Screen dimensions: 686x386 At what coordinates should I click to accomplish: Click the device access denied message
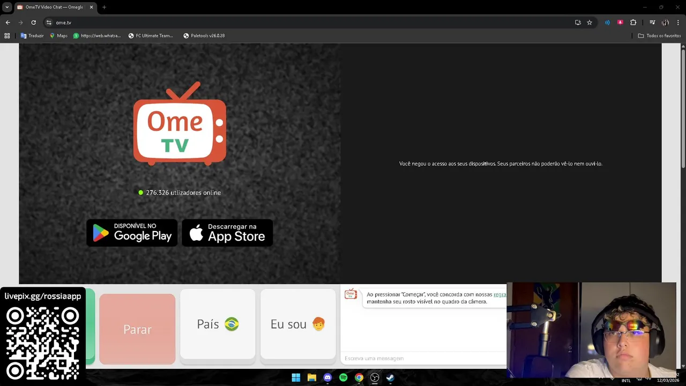[x=501, y=164]
